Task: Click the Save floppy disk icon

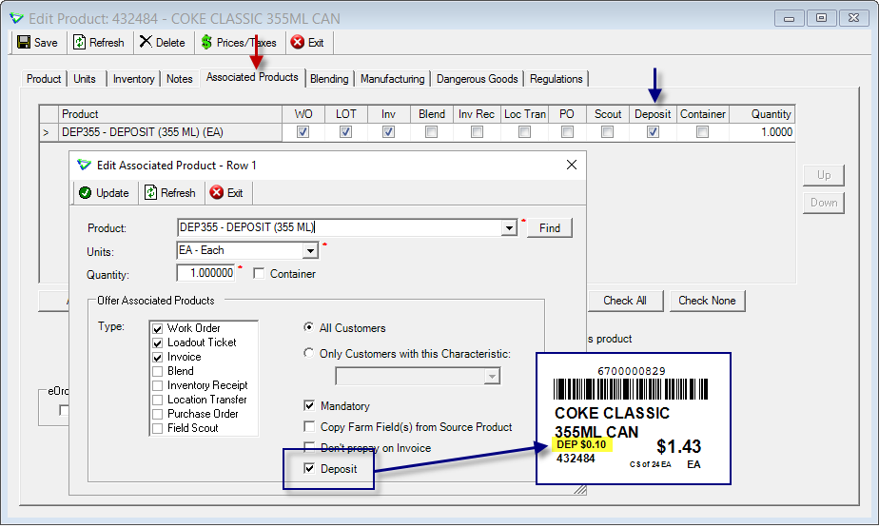Action: click(x=24, y=42)
